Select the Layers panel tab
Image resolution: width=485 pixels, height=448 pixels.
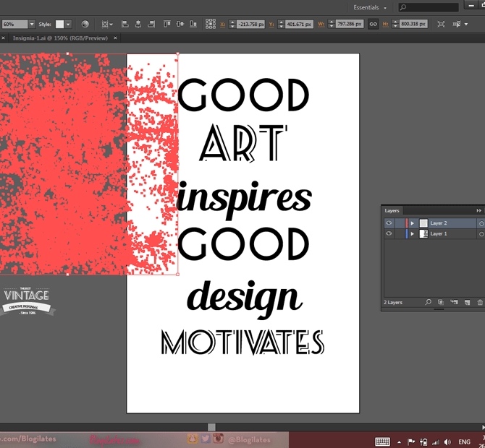tap(392, 210)
